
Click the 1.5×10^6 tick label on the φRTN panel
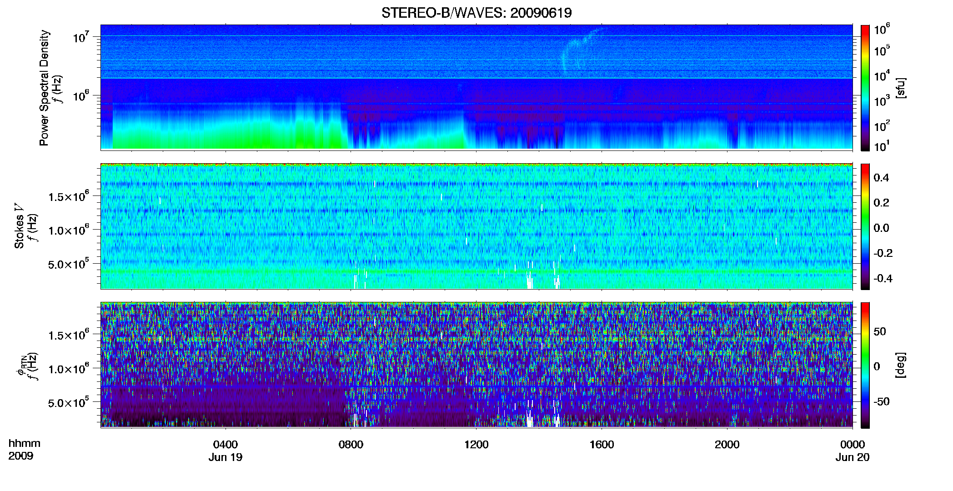(x=69, y=335)
